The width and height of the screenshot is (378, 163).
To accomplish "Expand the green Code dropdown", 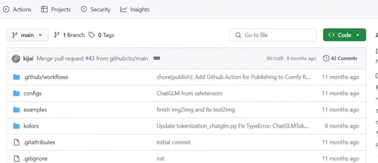I will [x=344, y=35].
